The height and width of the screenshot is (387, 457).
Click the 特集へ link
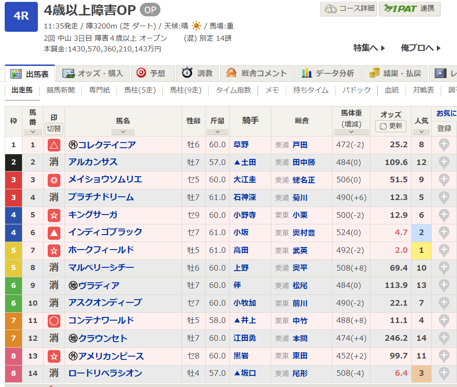point(369,48)
